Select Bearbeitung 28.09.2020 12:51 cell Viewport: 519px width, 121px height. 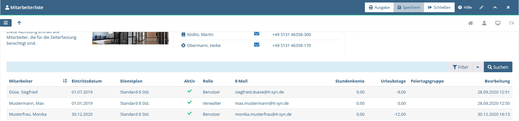[x=494, y=92]
